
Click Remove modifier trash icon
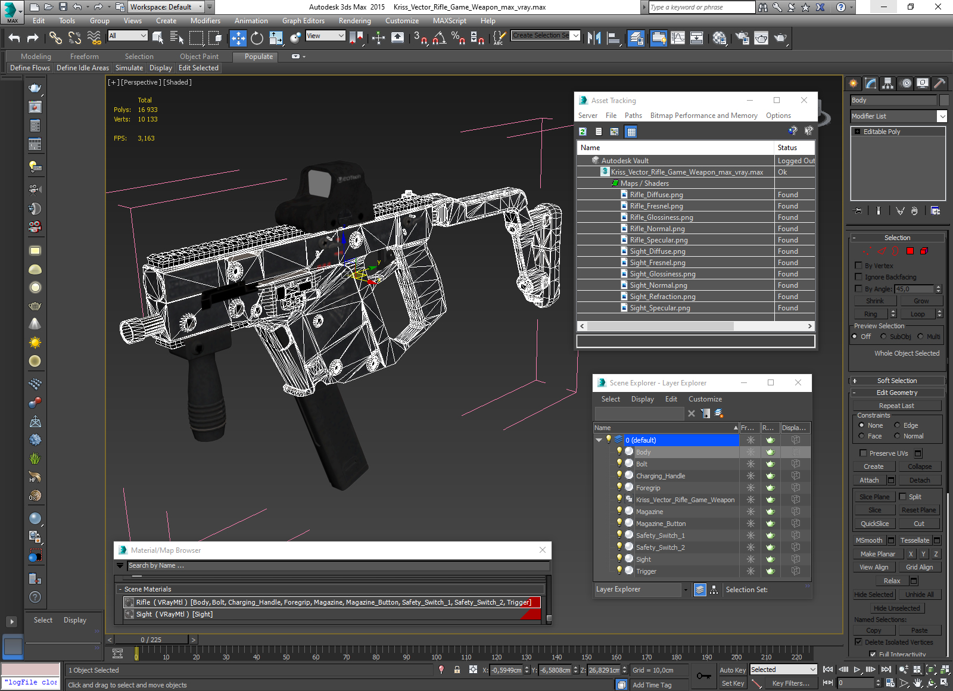pyautogui.click(x=914, y=211)
